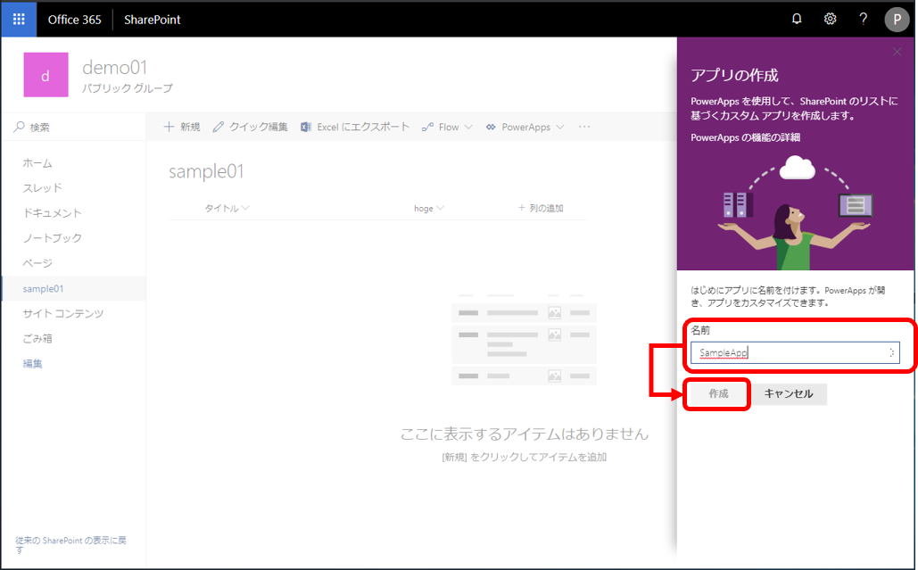The height and width of the screenshot is (570, 918).
Task: Click the 名前 input field
Action: [x=794, y=352]
